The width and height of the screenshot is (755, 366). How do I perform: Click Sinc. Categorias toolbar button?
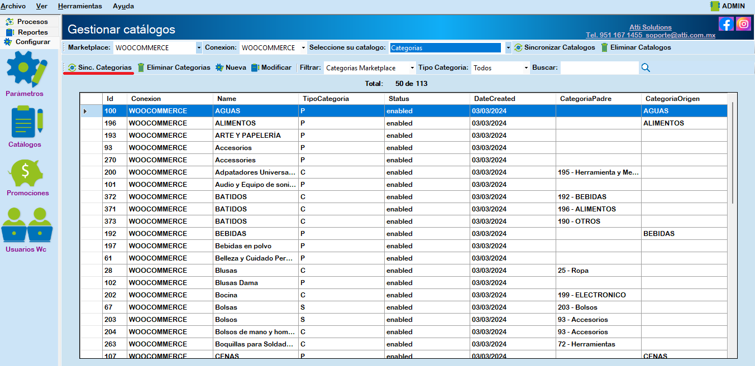click(x=100, y=68)
